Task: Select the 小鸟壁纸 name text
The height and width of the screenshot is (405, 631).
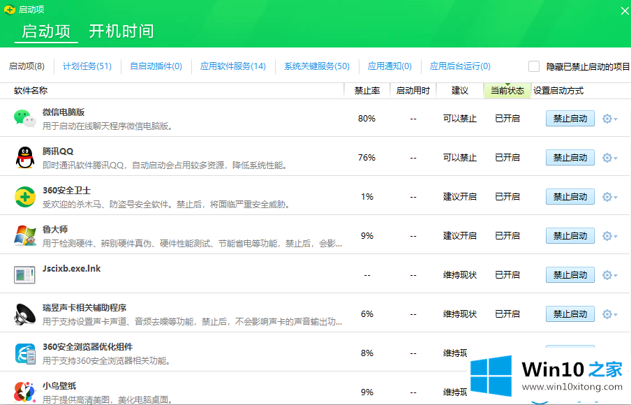Action: (59, 385)
